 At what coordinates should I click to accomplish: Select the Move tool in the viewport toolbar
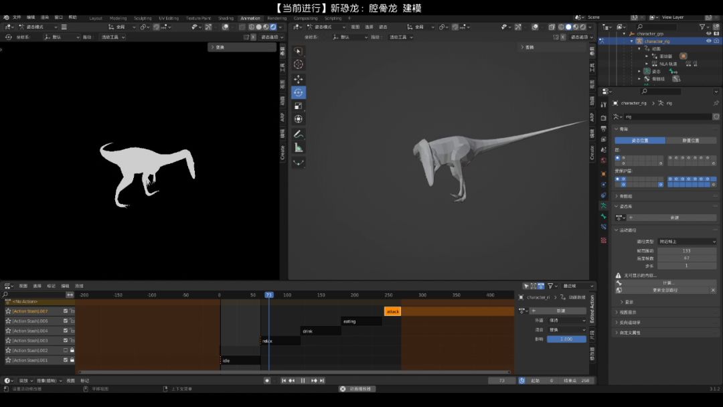298,79
